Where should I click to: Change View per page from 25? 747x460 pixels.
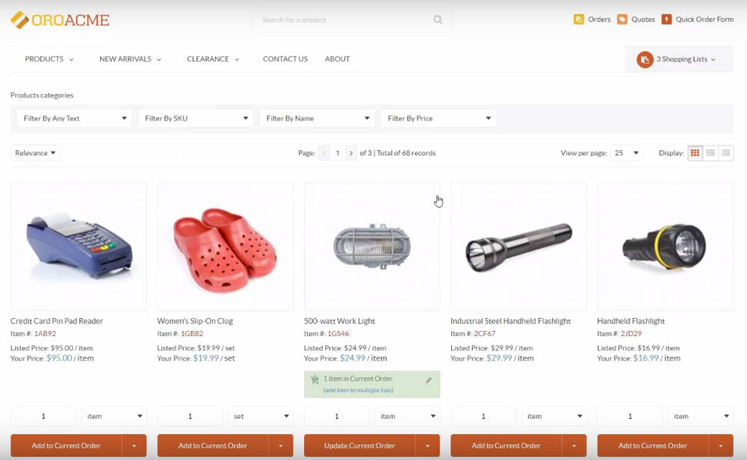(626, 152)
